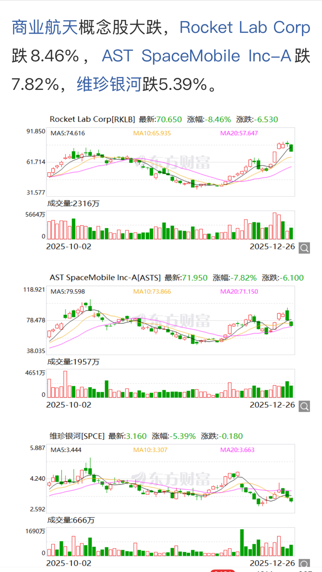Image resolution: width=322 pixels, height=572 pixels.
Task: Open the Rocket Lab Corp stock link
Action: pyautogui.click(x=245, y=27)
